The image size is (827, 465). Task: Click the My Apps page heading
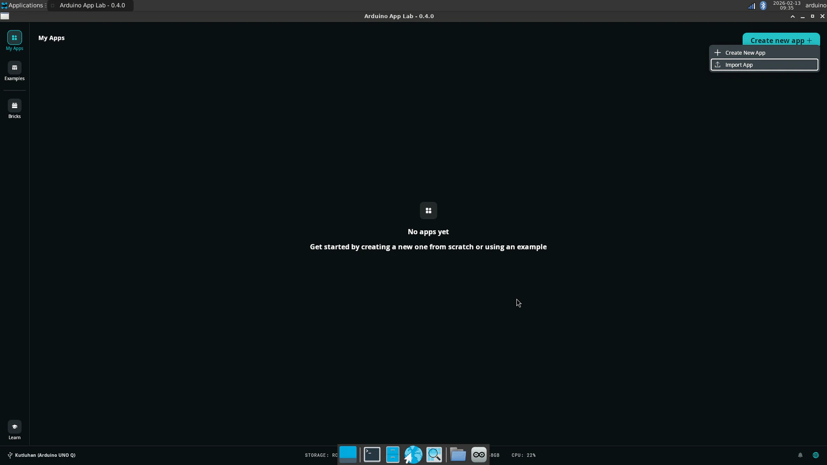52,38
